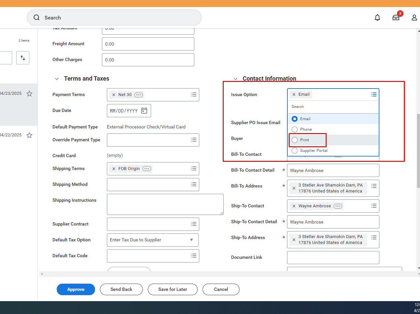Choose the Supplier Portal radio option

[295, 151]
